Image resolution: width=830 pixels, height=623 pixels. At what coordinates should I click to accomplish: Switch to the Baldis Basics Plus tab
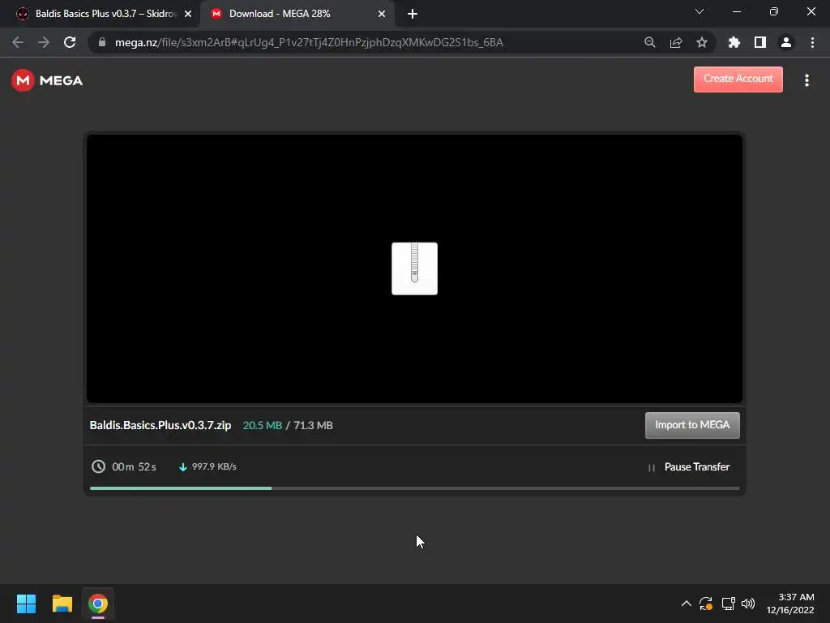coord(100,14)
